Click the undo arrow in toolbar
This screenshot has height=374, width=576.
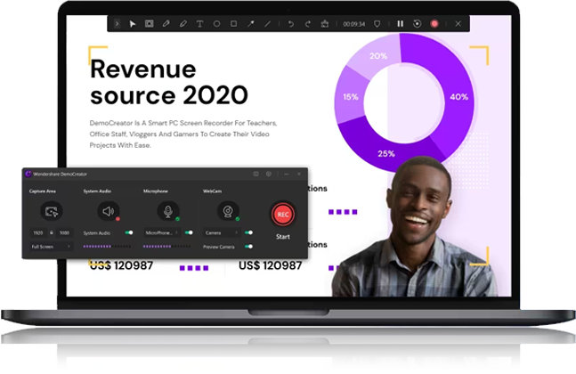[290, 23]
